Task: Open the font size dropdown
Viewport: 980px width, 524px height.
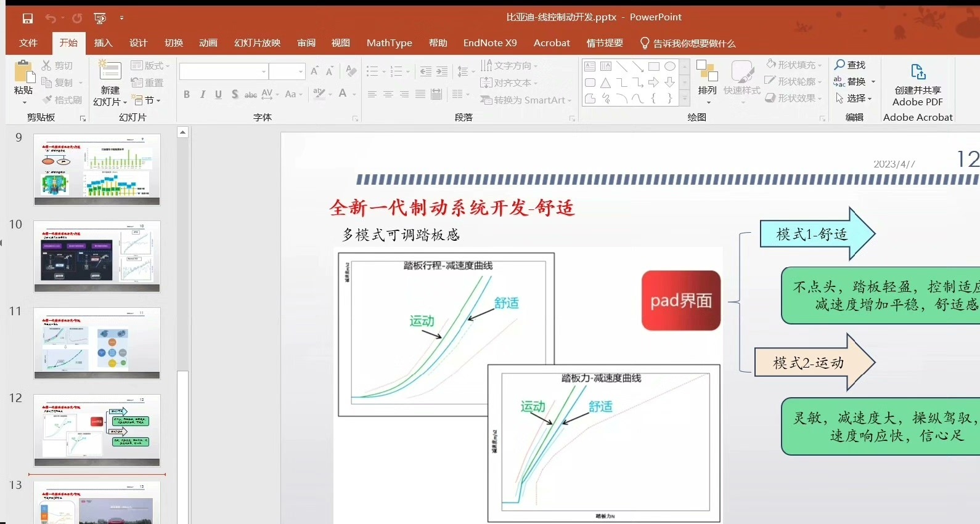Action: pyautogui.click(x=301, y=71)
